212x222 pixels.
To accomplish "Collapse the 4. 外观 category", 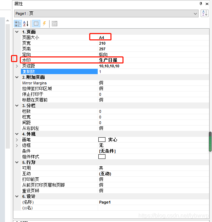I will (17, 134).
